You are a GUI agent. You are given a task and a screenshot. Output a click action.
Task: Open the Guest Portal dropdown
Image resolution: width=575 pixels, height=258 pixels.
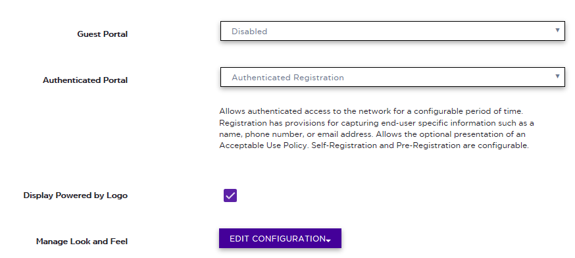[x=392, y=31]
